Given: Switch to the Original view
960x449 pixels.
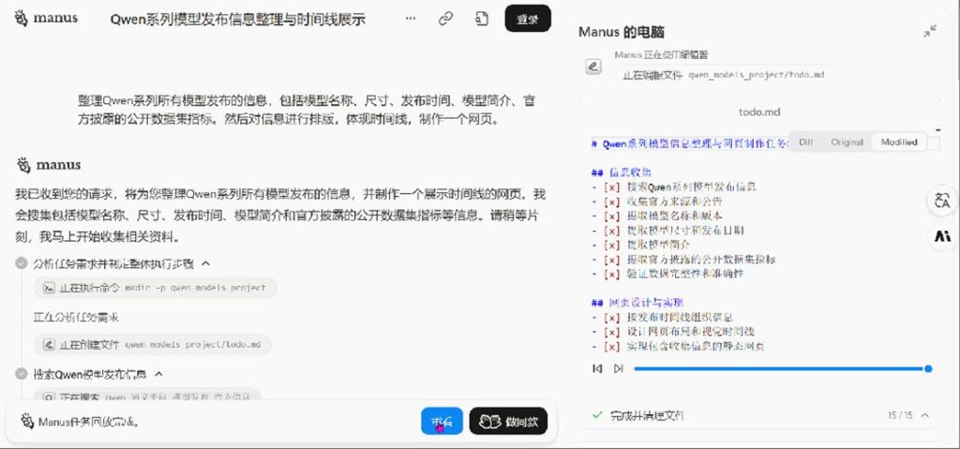Looking at the screenshot, I should click(847, 142).
